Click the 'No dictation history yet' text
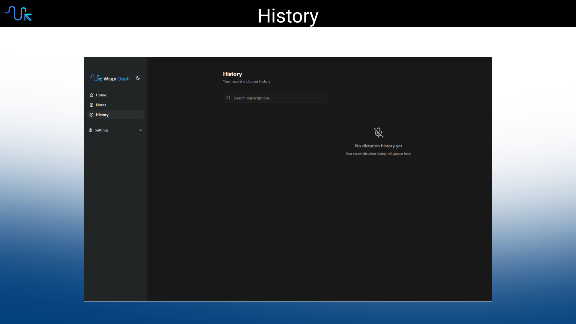 (x=378, y=146)
